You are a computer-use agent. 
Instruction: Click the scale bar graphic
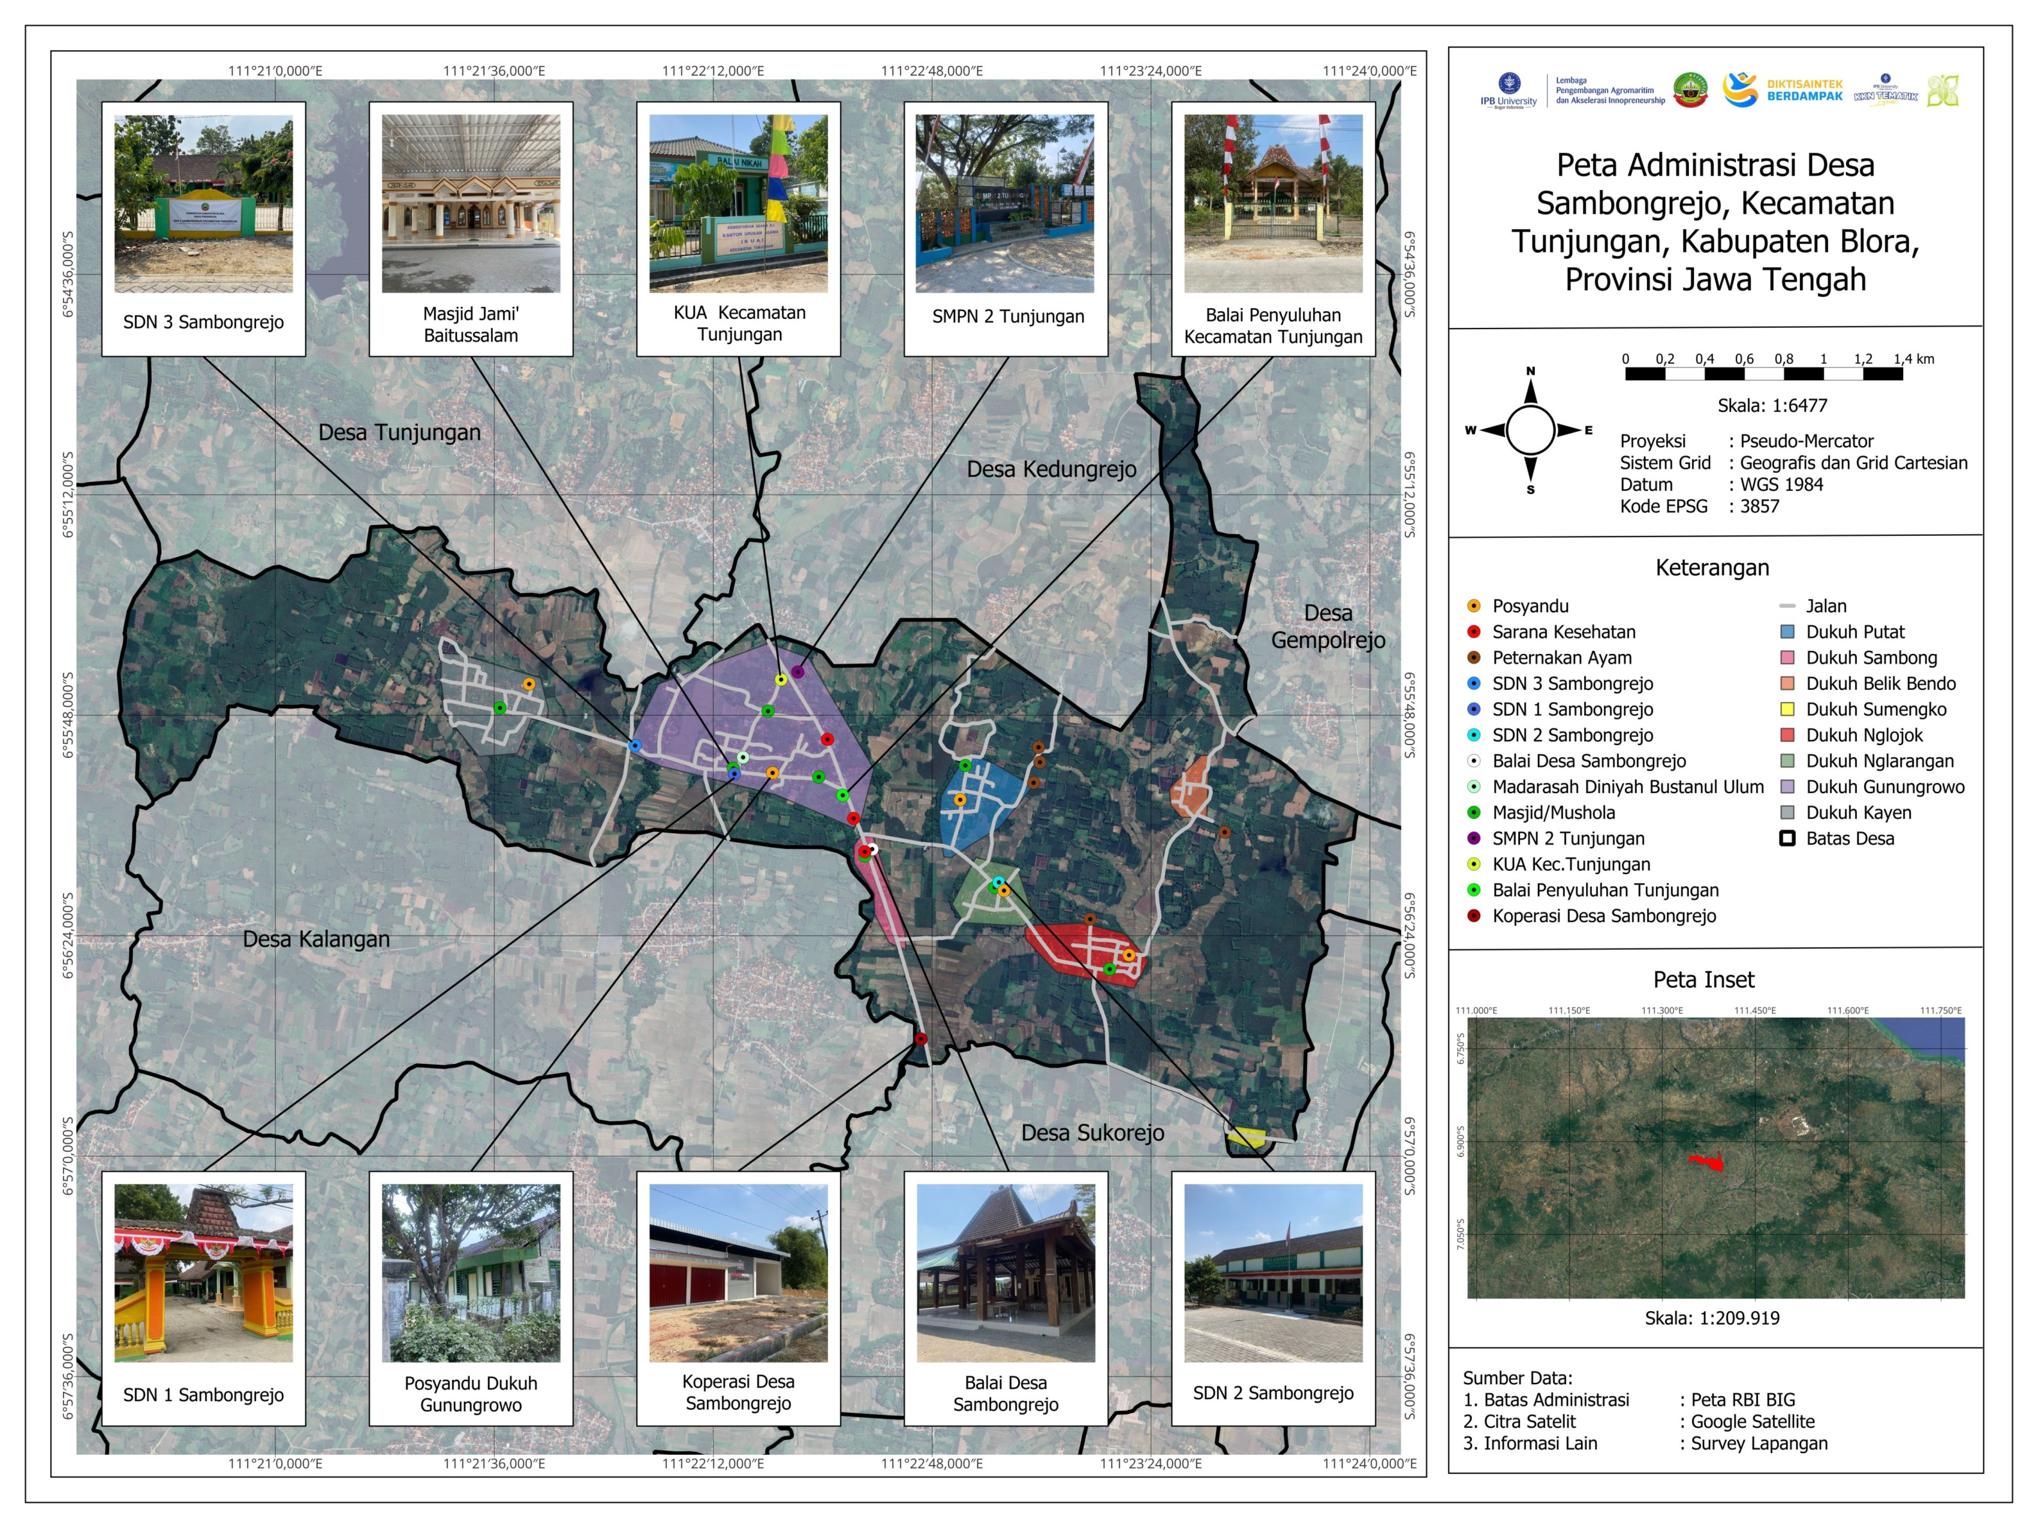(1763, 373)
